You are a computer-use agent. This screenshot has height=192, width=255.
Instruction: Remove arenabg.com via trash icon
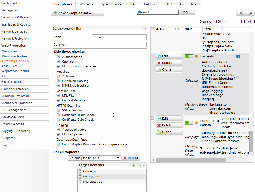(x=80, y=176)
